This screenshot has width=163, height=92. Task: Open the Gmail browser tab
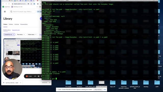[x=11, y=1]
